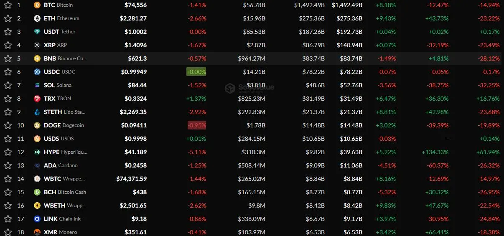Open the WBTC Wrapped coin link

(64, 179)
